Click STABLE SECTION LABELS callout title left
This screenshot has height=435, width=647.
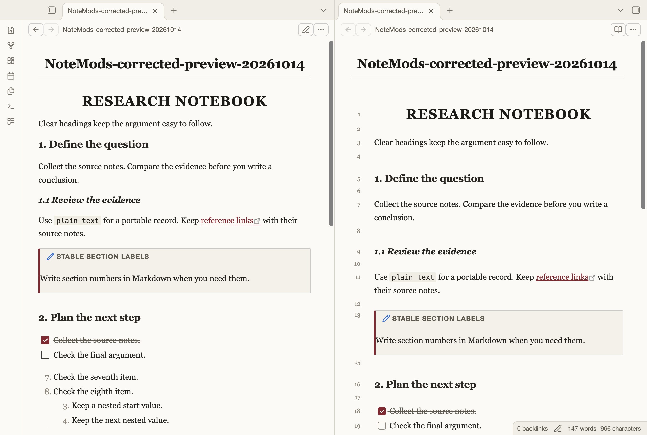click(103, 256)
